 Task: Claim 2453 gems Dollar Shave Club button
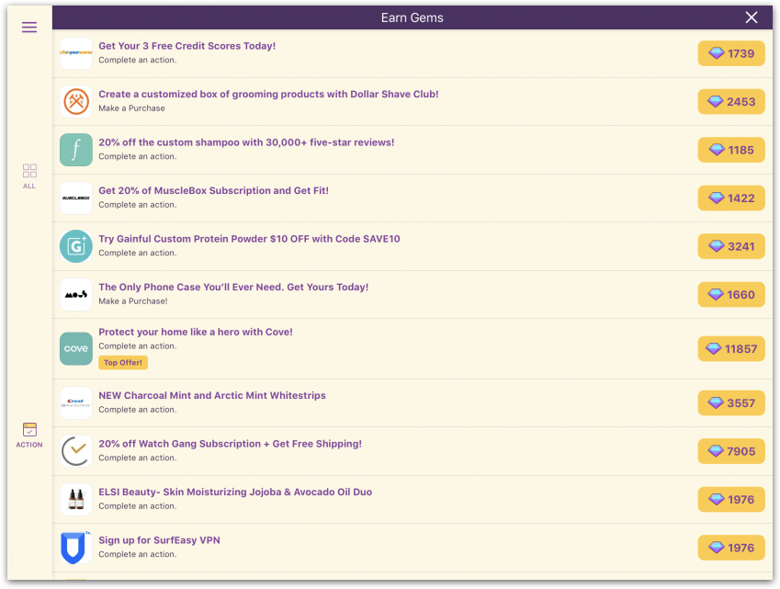[x=731, y=101]
